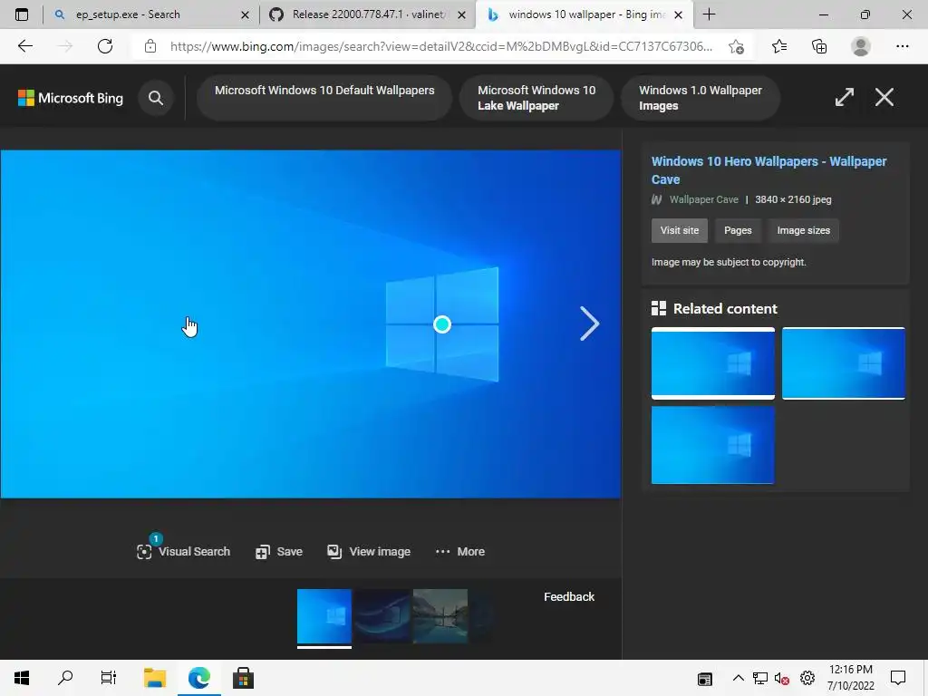The height and width of the screenshot is (696, 928).
Task: Open first Related content wallpaper thumbnail
Action: [712, 362]
